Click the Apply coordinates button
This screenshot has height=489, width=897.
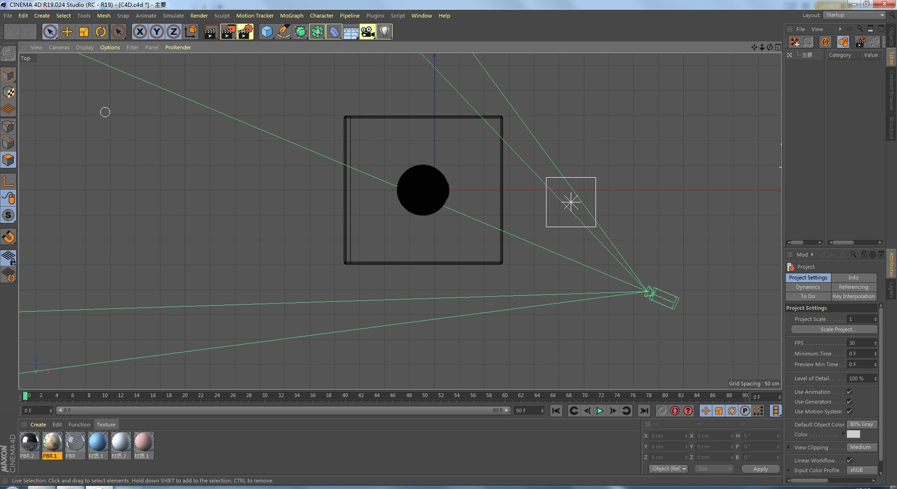(761, 469)
